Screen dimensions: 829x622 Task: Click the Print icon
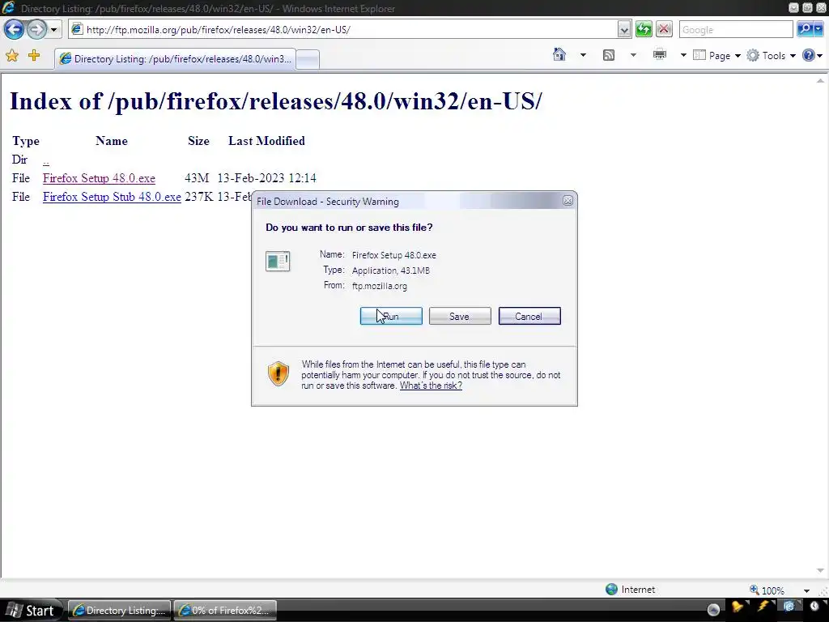coord(660,54)
